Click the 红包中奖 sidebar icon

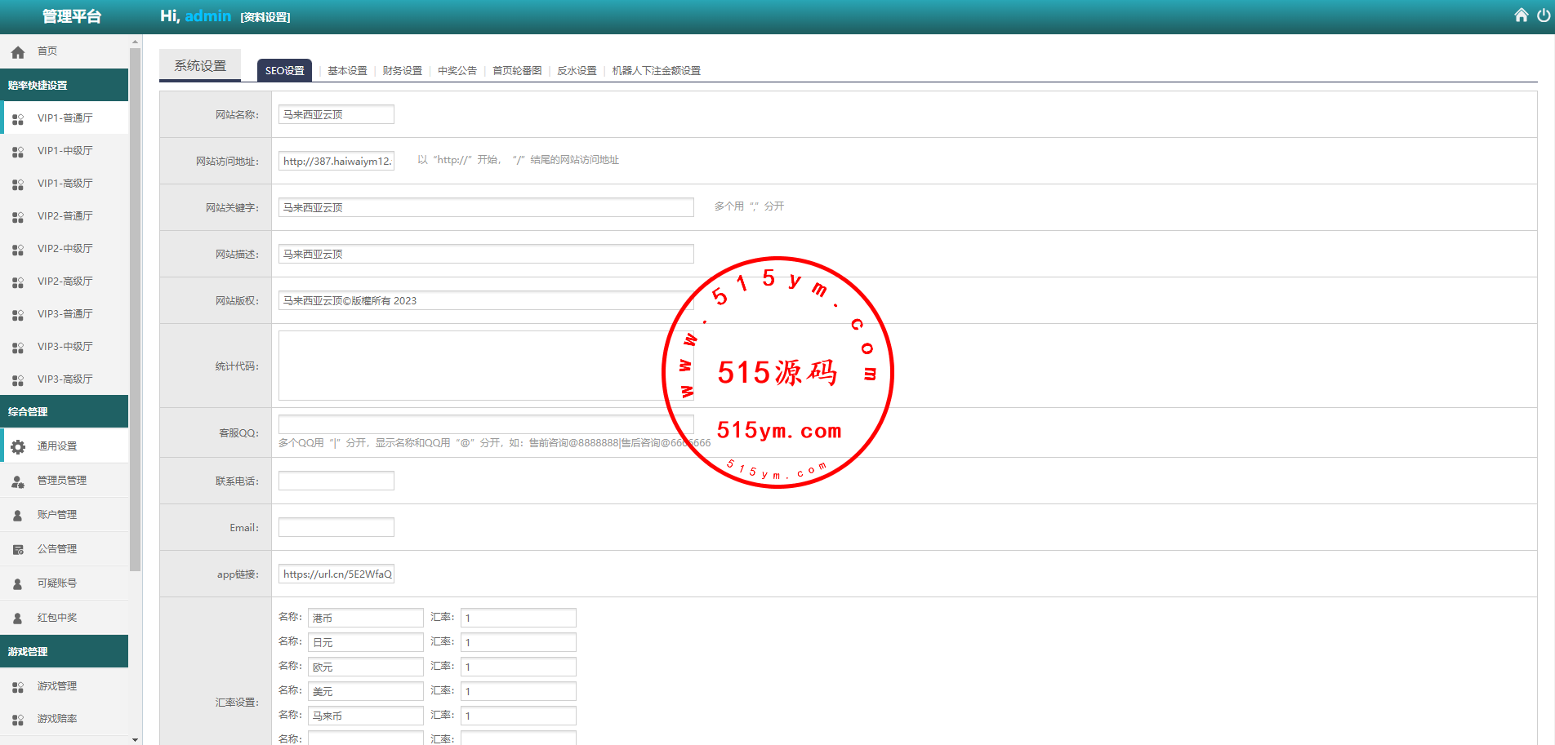tap(18, 619)
